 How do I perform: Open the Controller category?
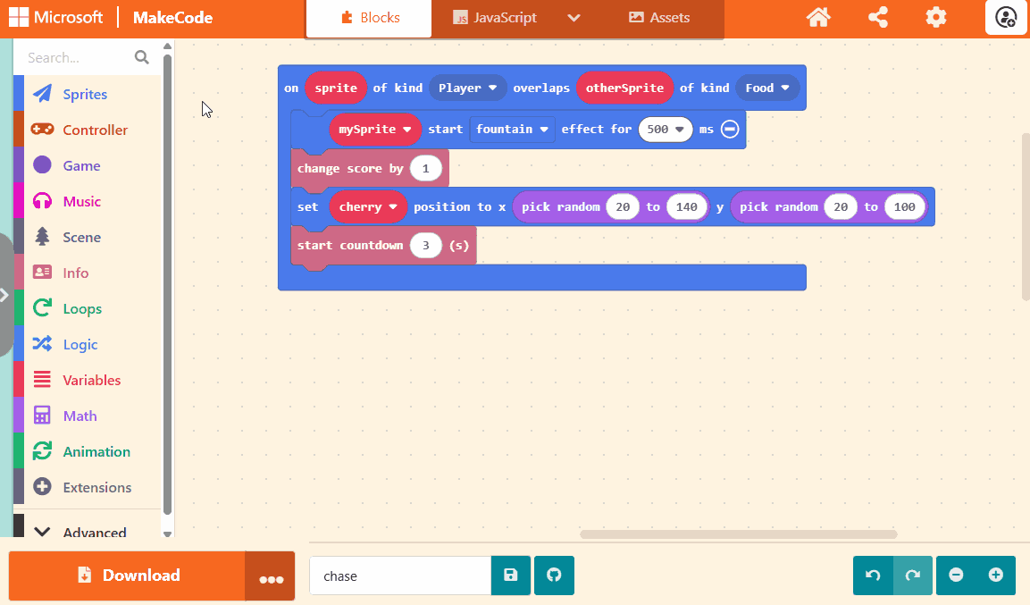(86, 130)
